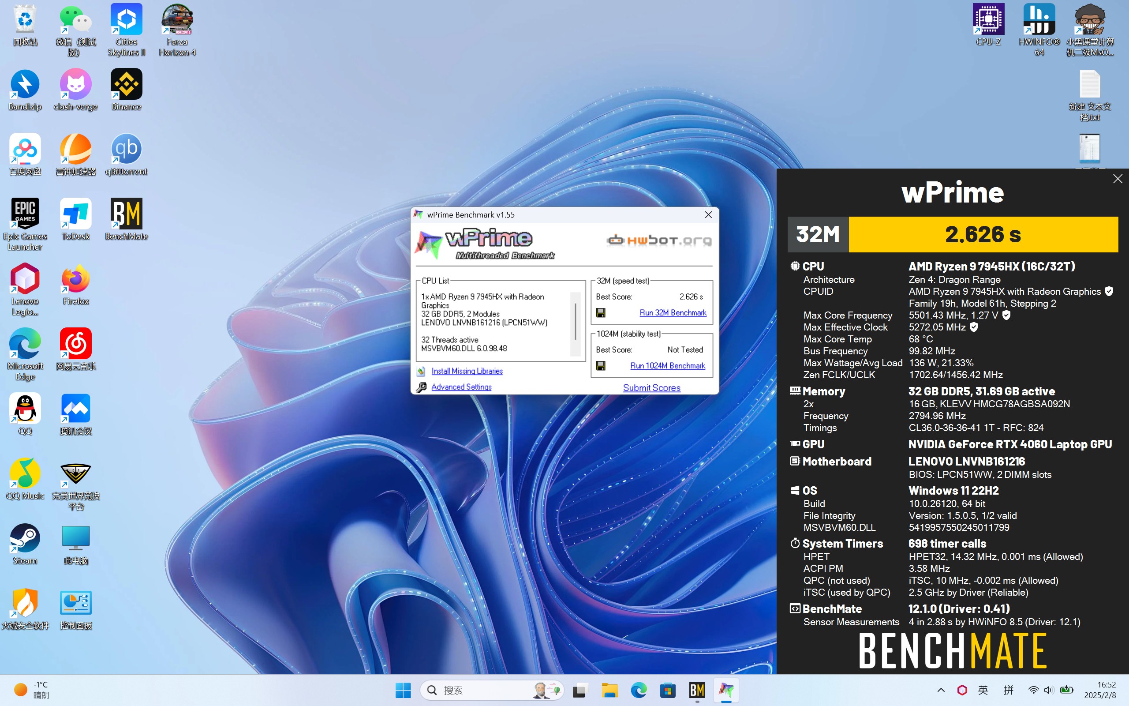Open HWiNFO 64 desktop shortcut

tap(1039, 31)
